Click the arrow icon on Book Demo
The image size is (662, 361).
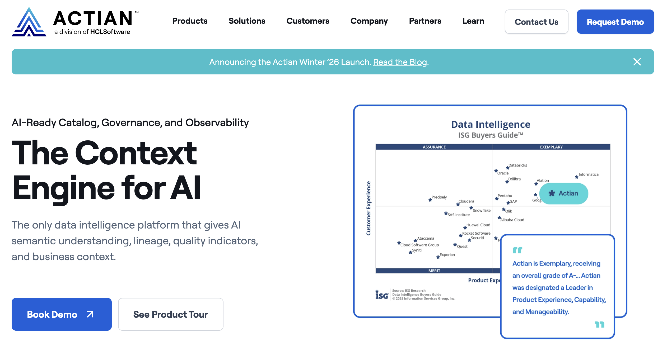point(89,314)
